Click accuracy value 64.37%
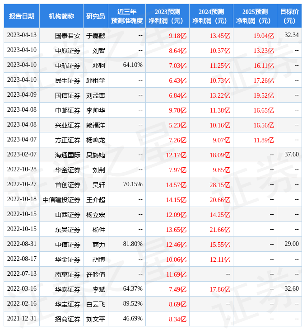The height and width of the screenshot is (330, 302). (x=133, y=289)
